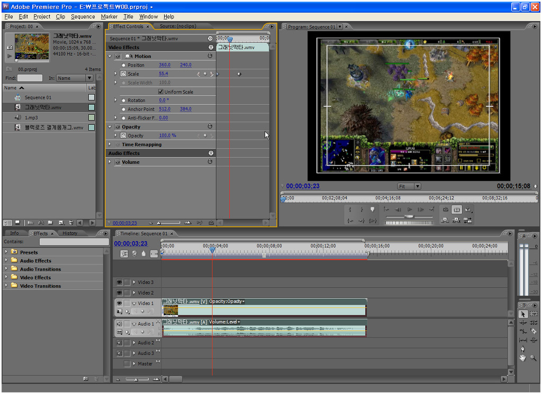Select the Hand tool

tap(523, 358)
